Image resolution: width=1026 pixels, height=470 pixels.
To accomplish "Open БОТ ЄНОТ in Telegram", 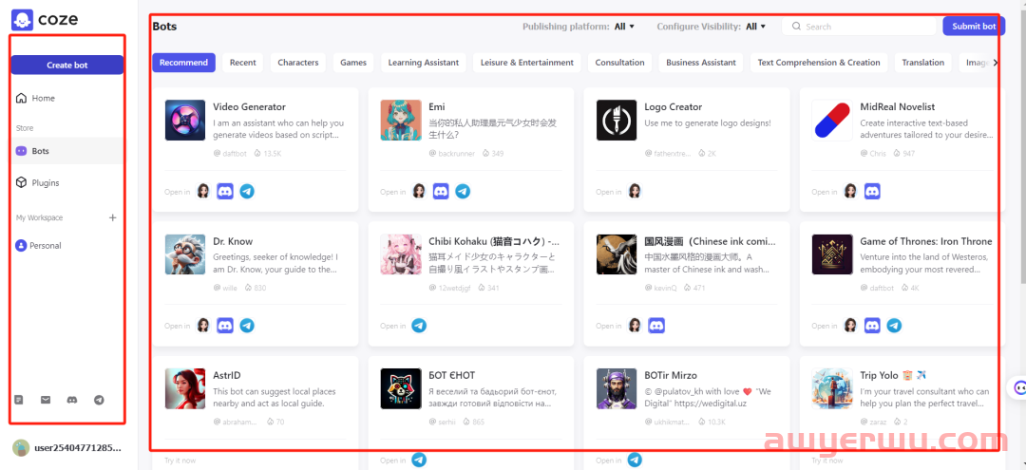I will pos(420,461).
